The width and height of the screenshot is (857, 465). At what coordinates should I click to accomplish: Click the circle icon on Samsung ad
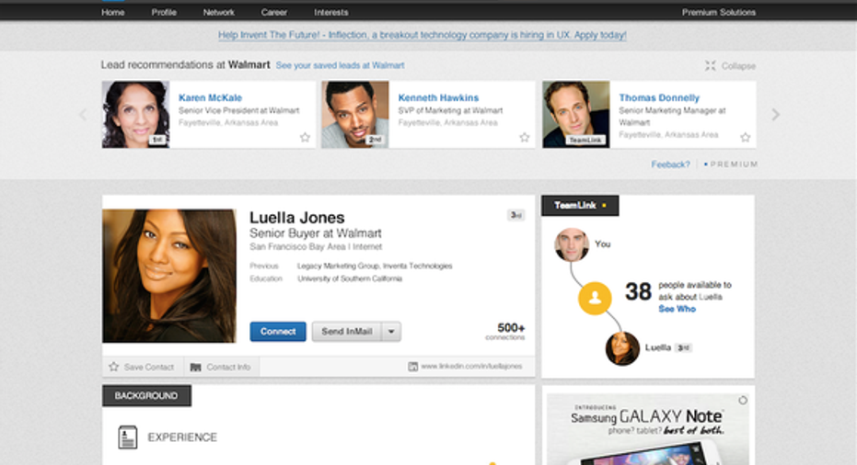click(743, 401)
